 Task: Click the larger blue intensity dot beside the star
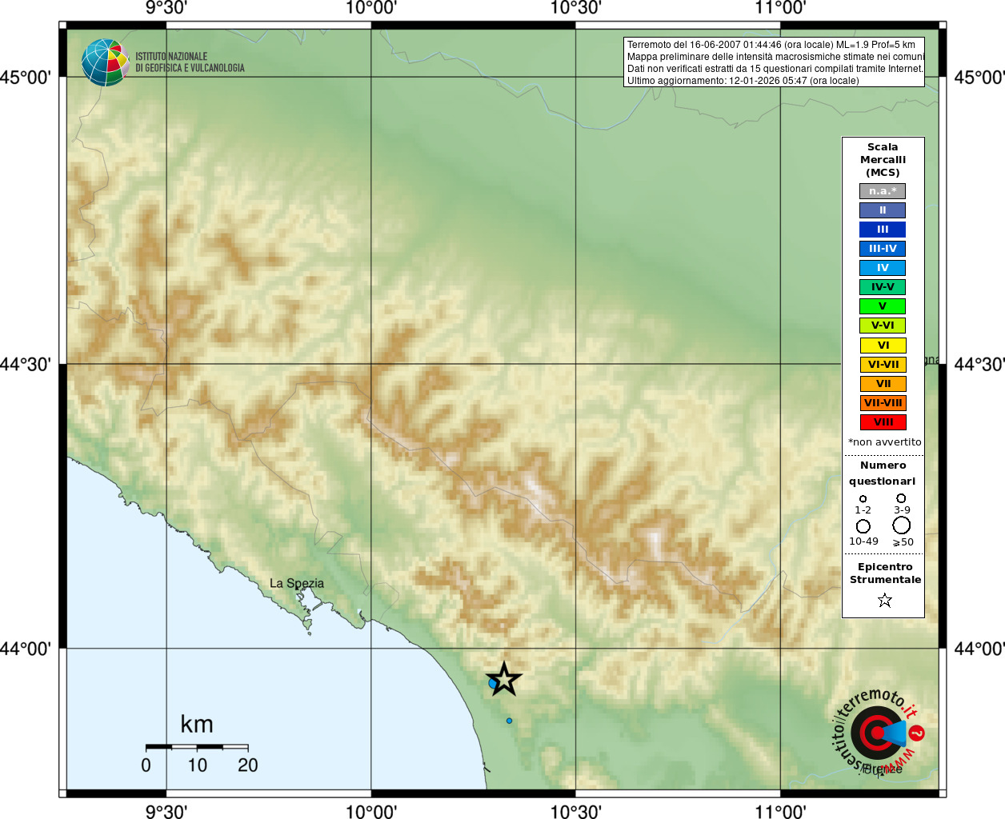(493, 684)
